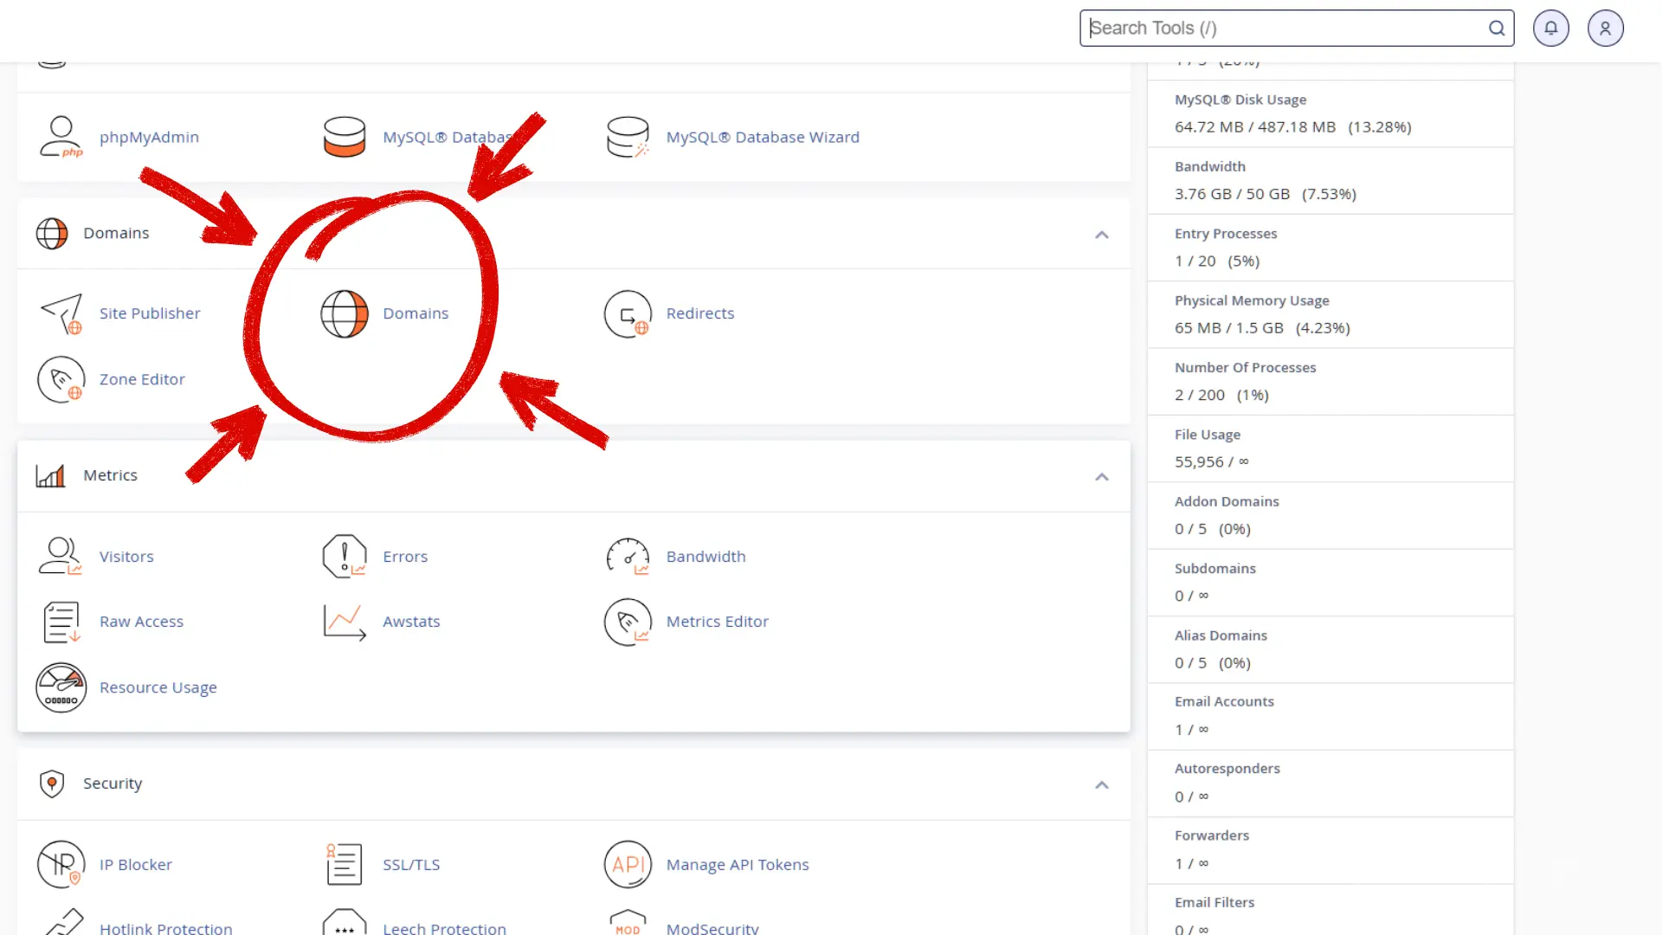Click the Site Publisher paper plane icon
Screen dimensions: 1662x935
pos(61,313)
